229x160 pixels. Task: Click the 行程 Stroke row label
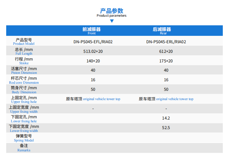coord(24,61)
